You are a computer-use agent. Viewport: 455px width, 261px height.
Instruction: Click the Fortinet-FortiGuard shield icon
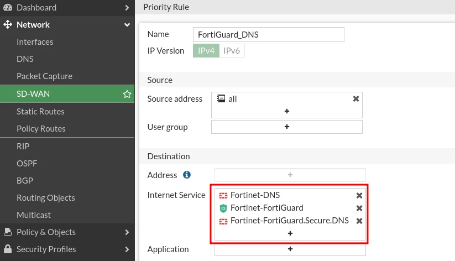tap(223, 208)
